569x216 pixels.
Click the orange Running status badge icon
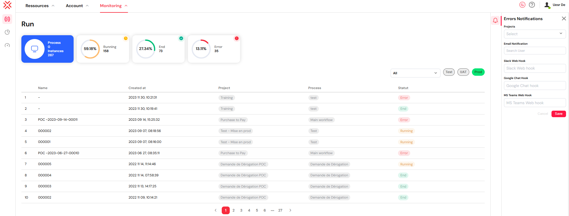126,38
